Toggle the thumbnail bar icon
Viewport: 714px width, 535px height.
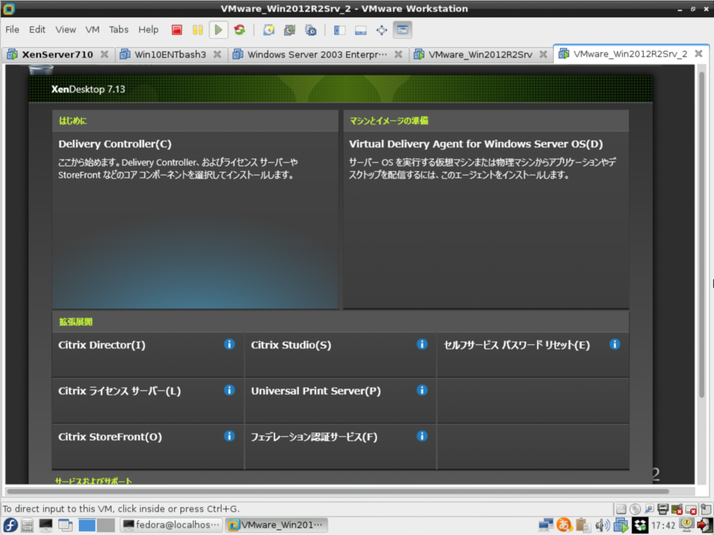pos(360,30)
